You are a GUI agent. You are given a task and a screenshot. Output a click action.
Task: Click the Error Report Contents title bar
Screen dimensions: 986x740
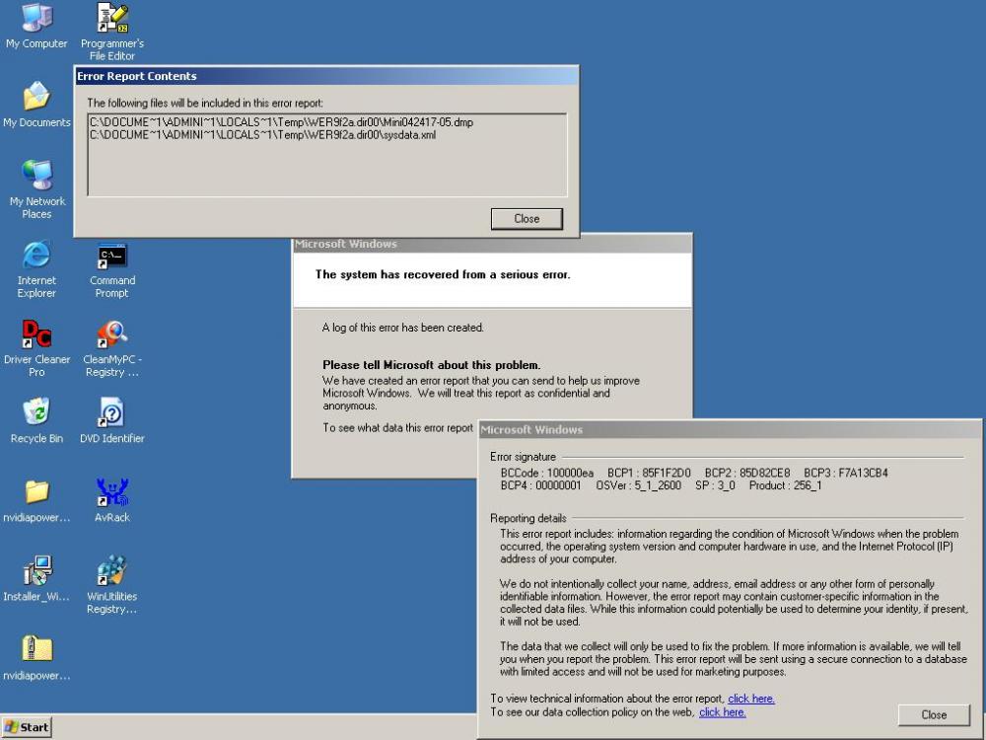(326, 76)
